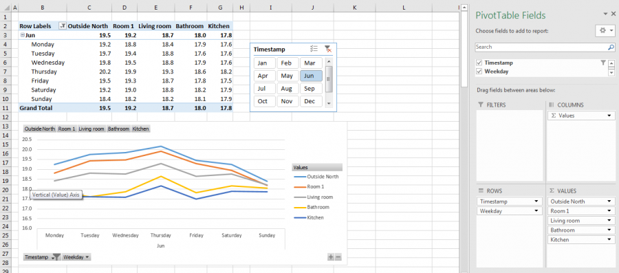Open the Row Labels filter button
Viewport: 619px width, 273px height.
click(x=63, y=26)
